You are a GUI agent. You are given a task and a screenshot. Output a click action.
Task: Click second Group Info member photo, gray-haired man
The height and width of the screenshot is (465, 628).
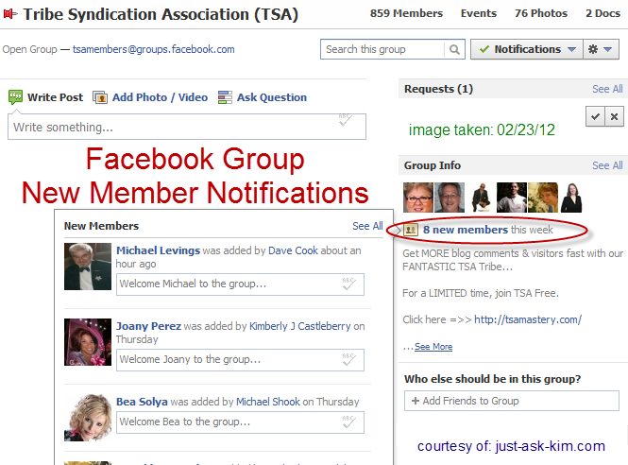[x=450, y=198]
